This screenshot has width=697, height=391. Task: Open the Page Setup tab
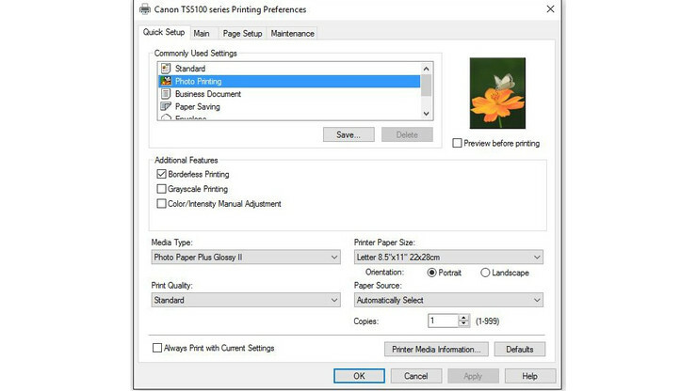coord(242,33)
